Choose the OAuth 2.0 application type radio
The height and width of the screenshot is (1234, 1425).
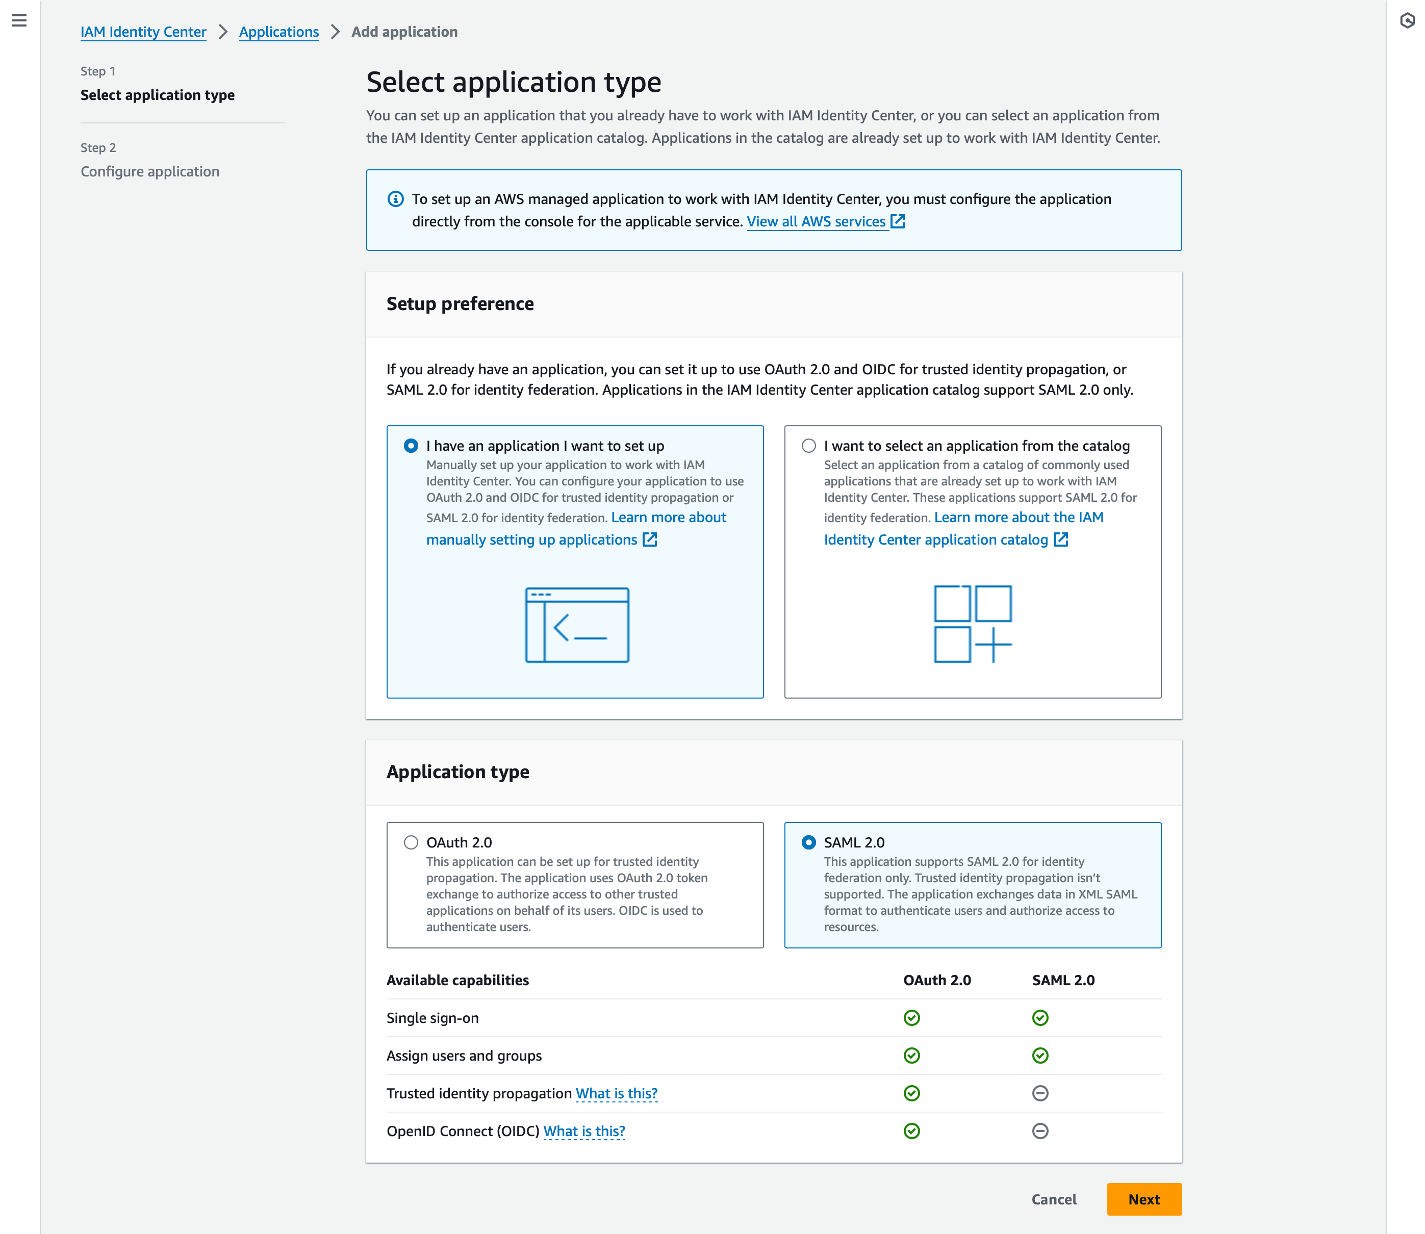click(411, 843)
